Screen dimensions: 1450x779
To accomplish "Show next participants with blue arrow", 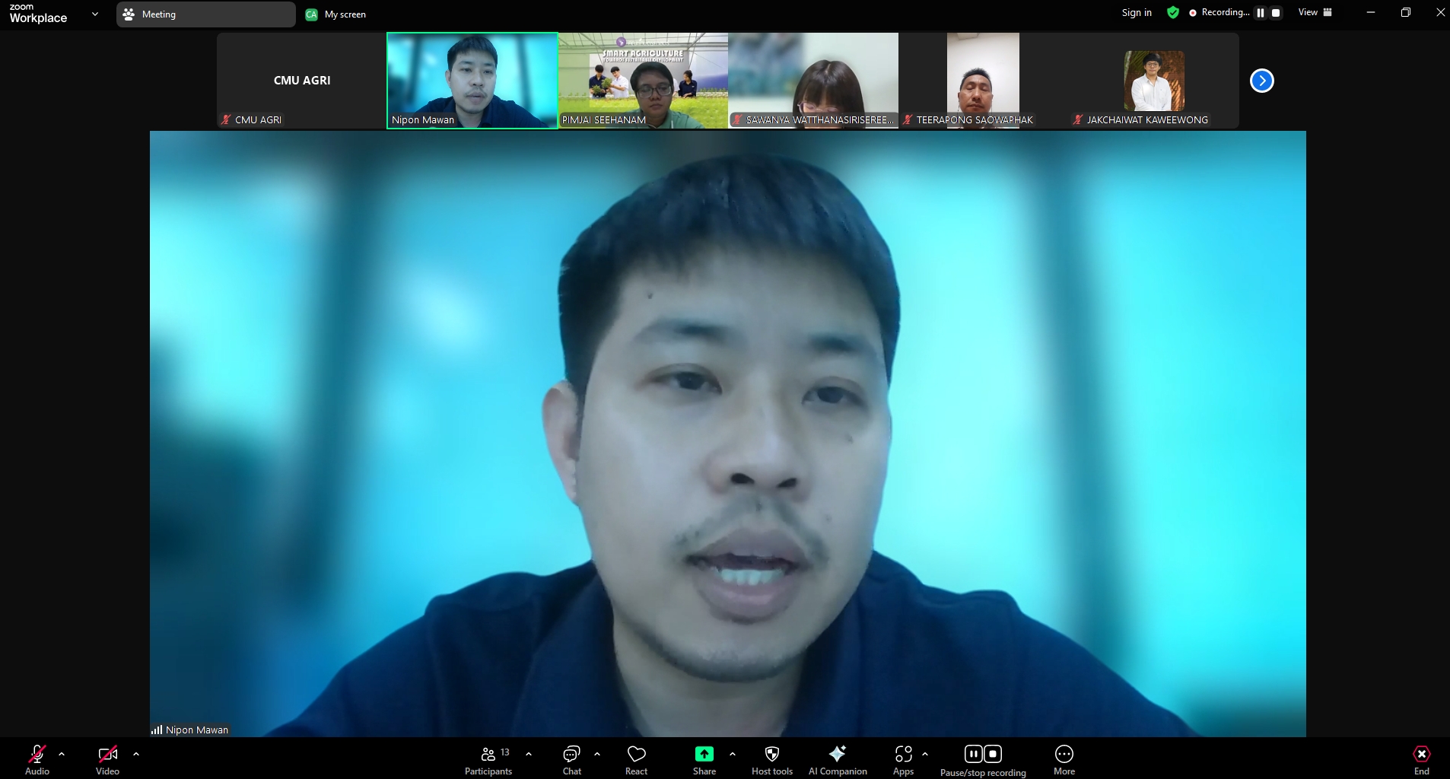I will [x=1262, y=81].
